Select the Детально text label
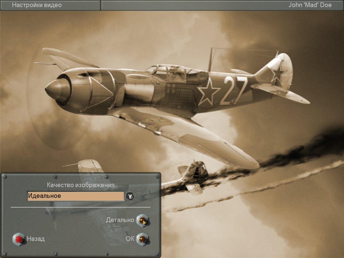The height and width of the screenshot is (258, 344). (120, 220)
